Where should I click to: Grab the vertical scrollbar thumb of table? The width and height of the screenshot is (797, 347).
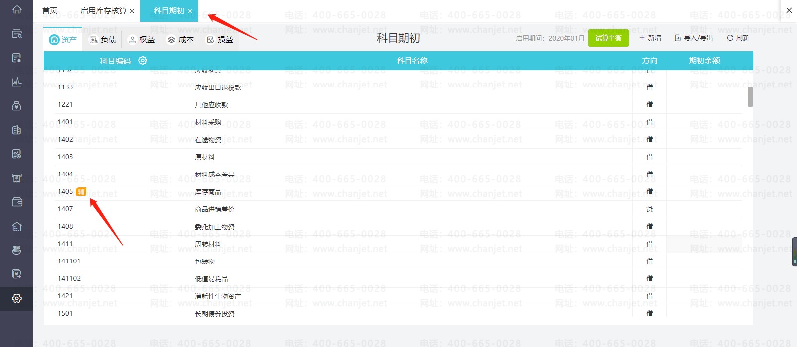[x=750, y=97]
